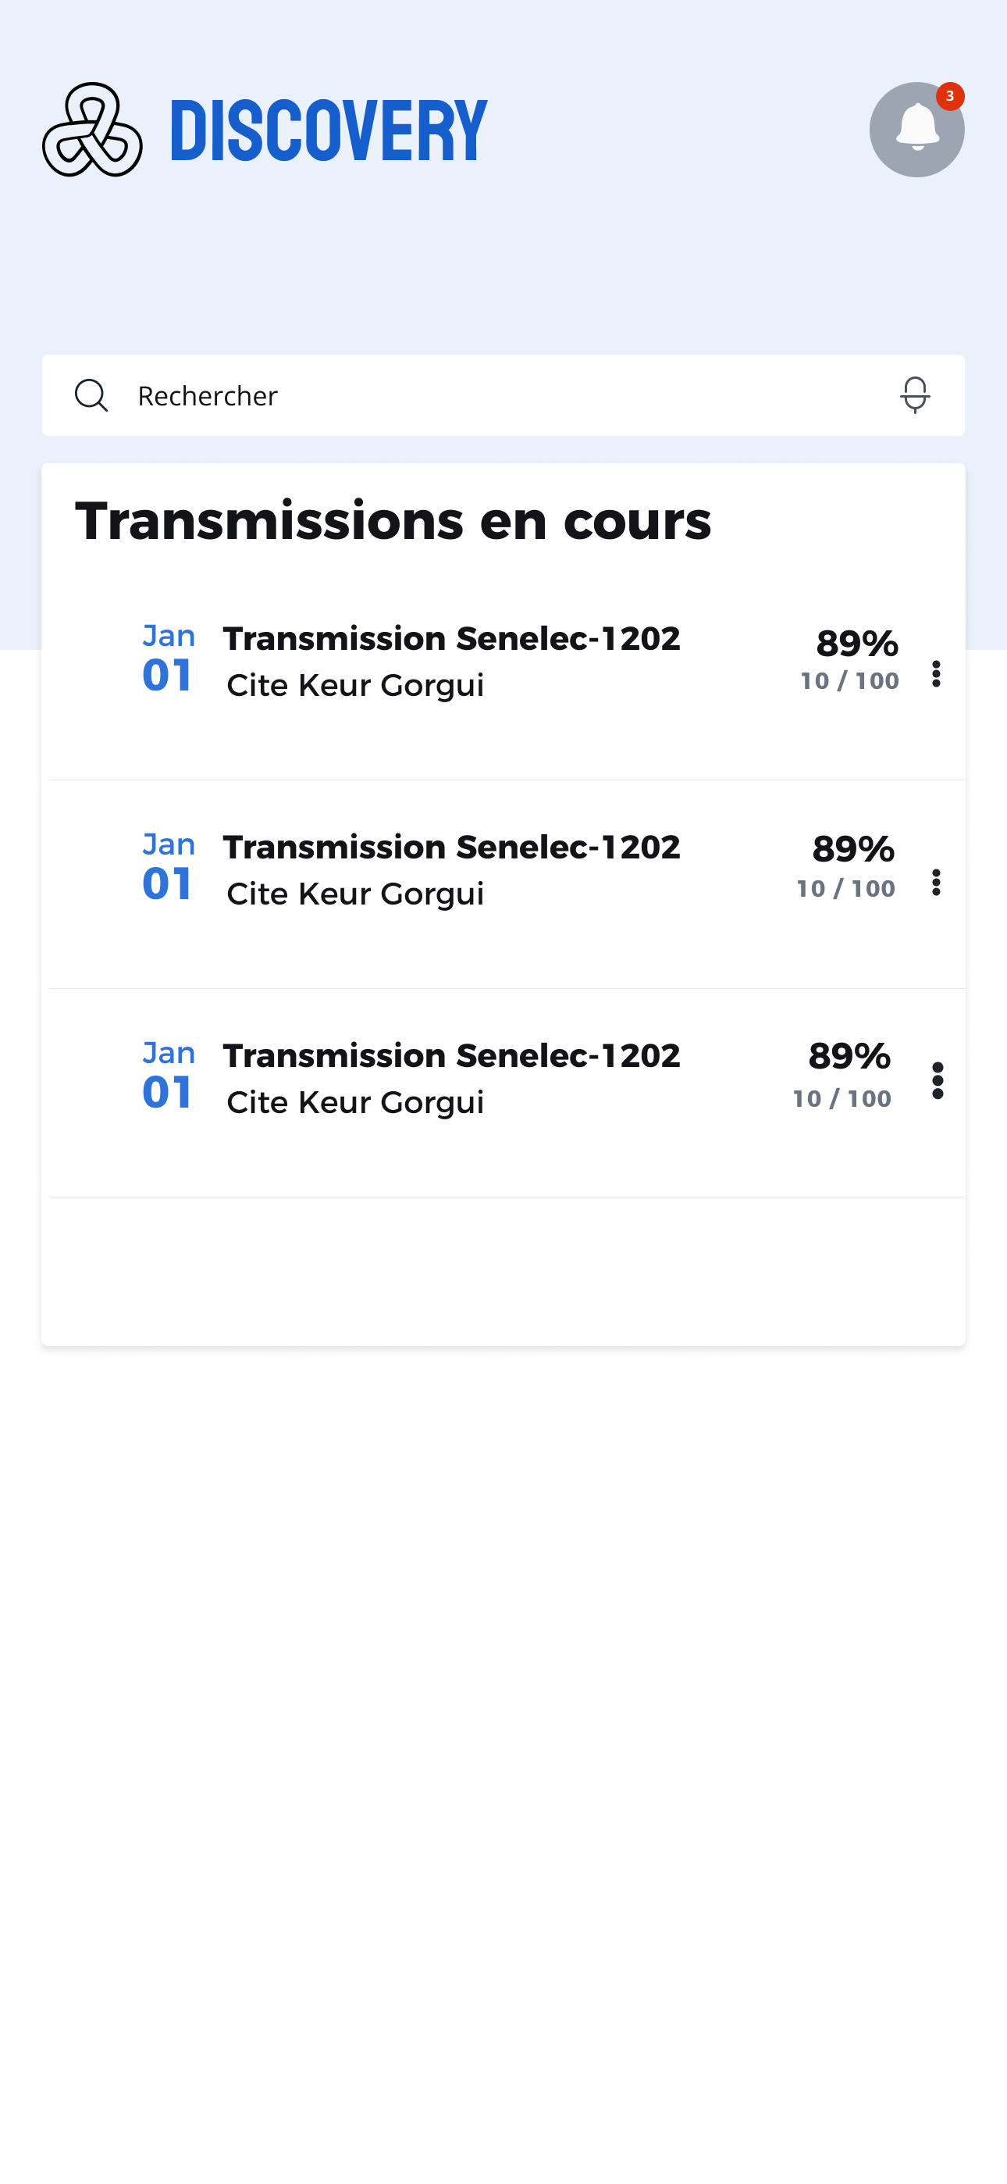Image resolution: width=1007 pixels, height=2184 pixels.
Task: Click the DISCOVERY title text
Action: coord(329,130)
